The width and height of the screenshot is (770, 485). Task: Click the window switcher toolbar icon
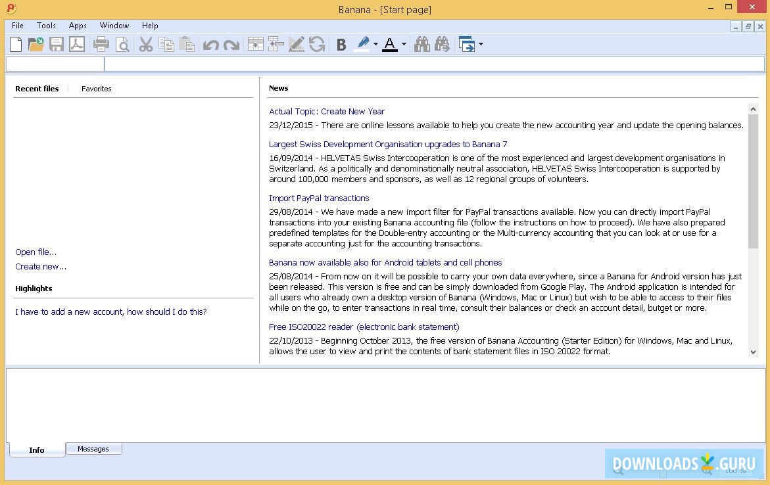coord(466,44)
